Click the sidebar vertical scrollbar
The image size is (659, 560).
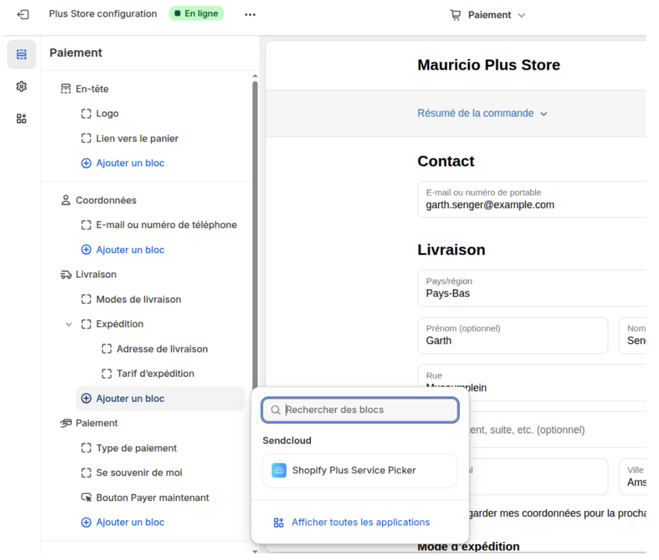coord(255,236)
